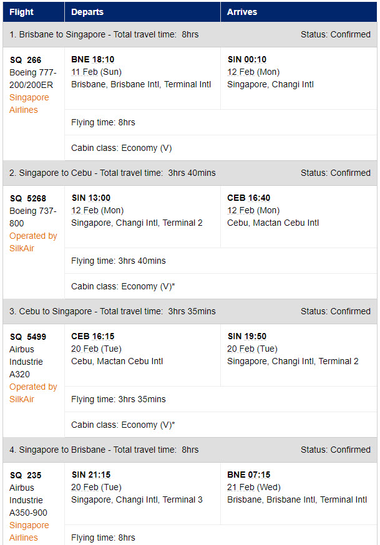This screenshot has height=545, width=380.
Task: Click the SIN 21:15 departure time
Action: pos(91,475)
